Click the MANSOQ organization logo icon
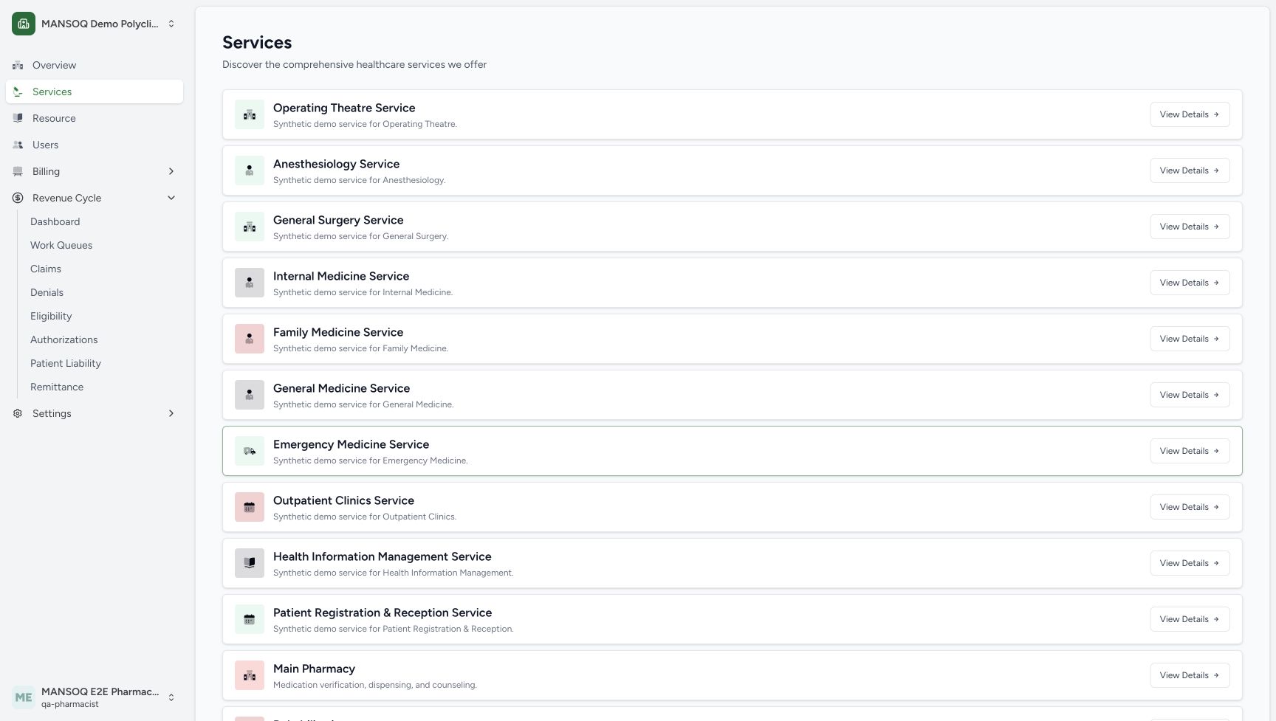Image resolution: width=1276 pixels, height=721 pixels. [24, 24]
